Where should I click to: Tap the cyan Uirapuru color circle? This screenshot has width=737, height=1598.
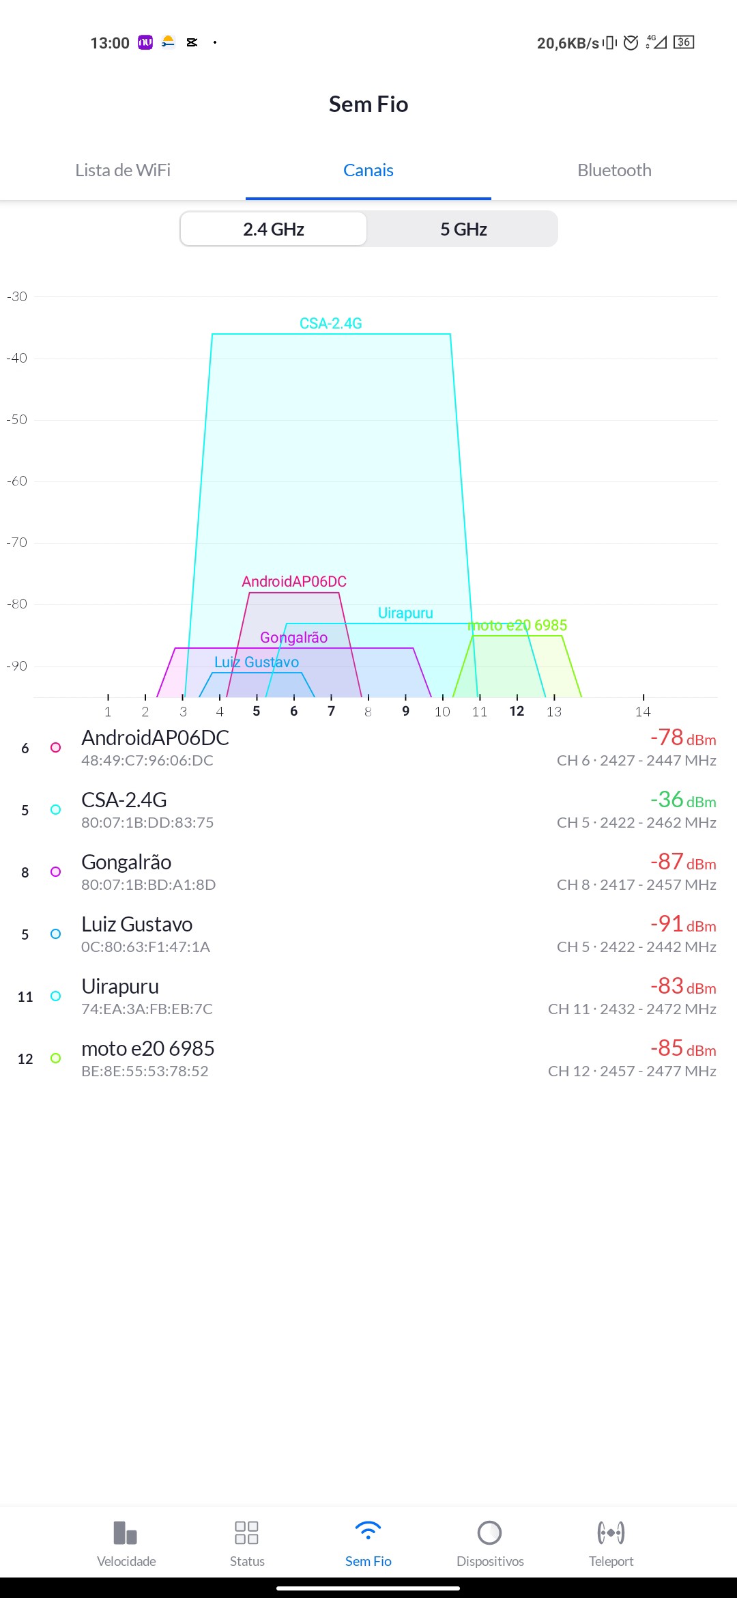coord(56,996)
